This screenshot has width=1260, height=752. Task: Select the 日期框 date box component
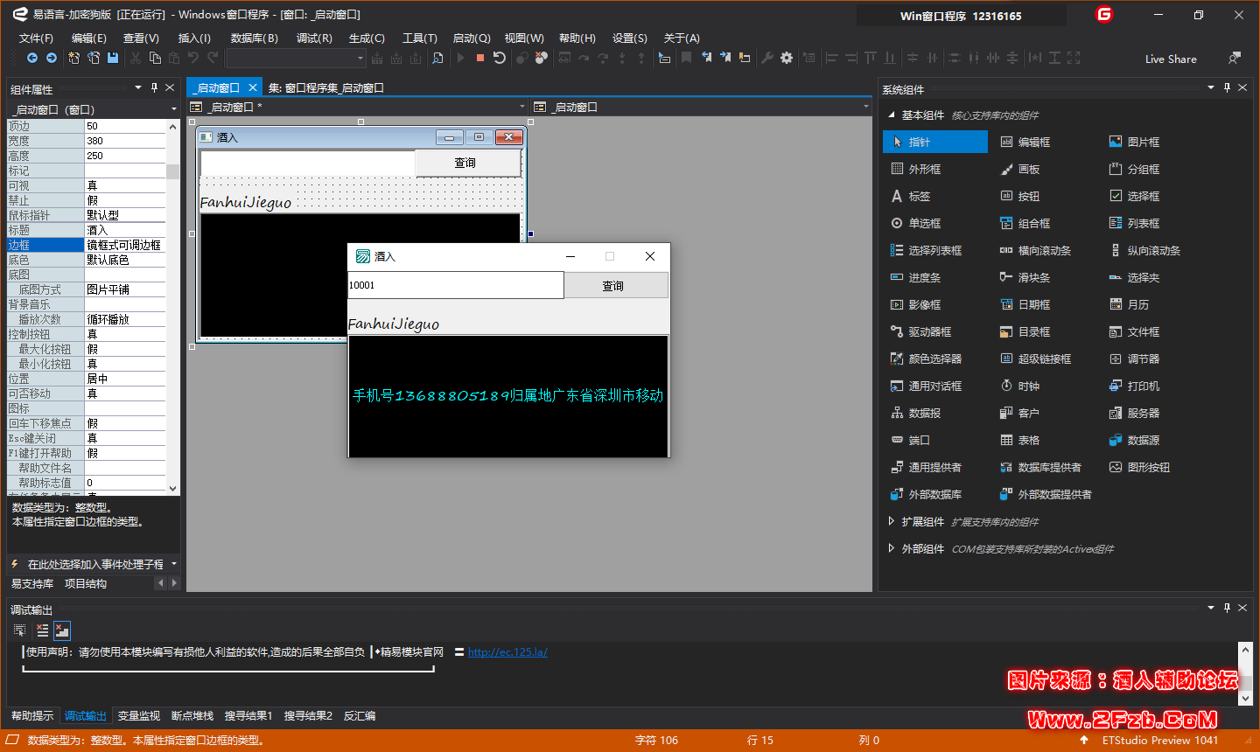(x=1025, y=304)
